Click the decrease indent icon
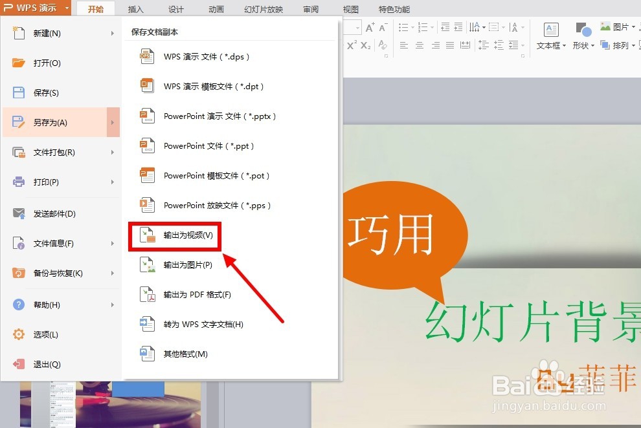The image size is (641, 428). [445, 27]
